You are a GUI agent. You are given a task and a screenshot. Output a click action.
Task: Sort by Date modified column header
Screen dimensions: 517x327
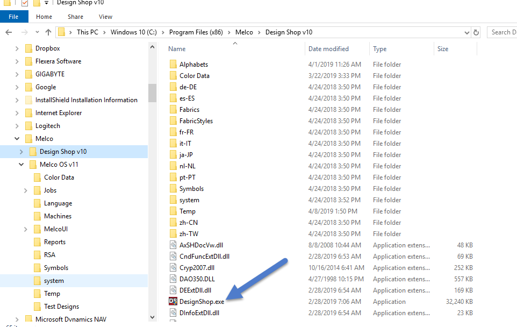[x=328, y=49]
